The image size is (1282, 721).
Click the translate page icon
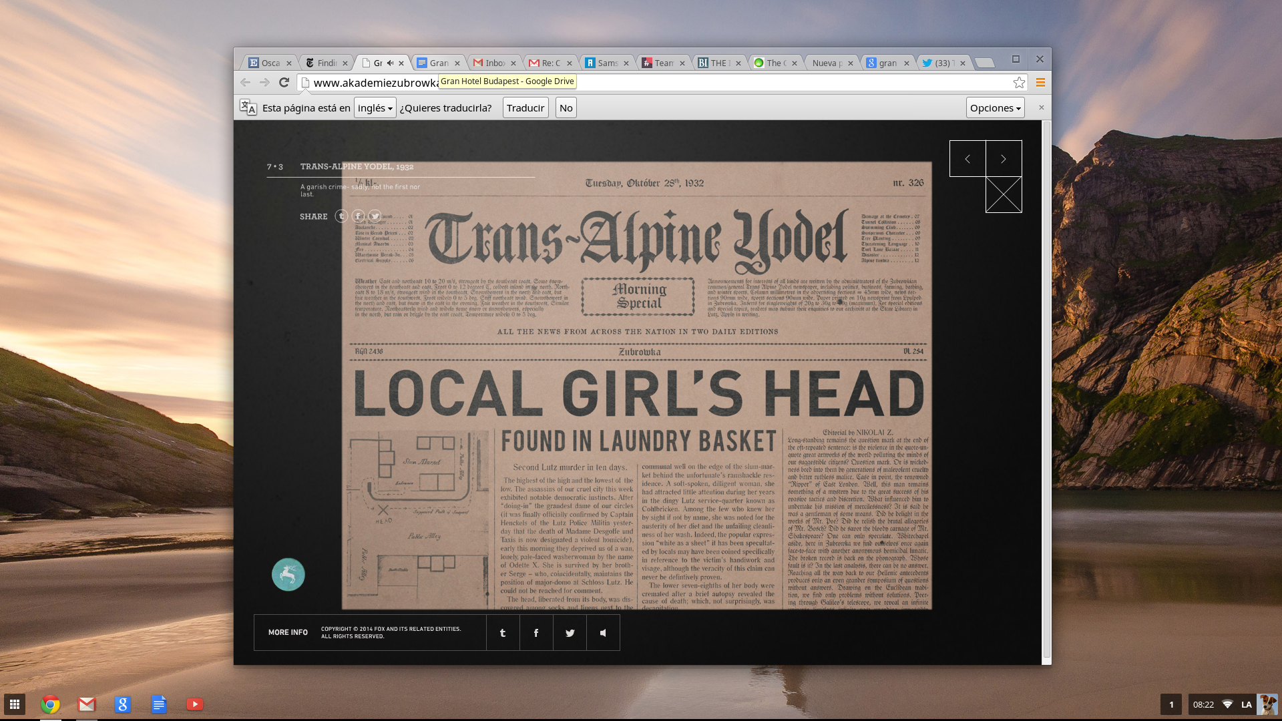click(248, 107)
